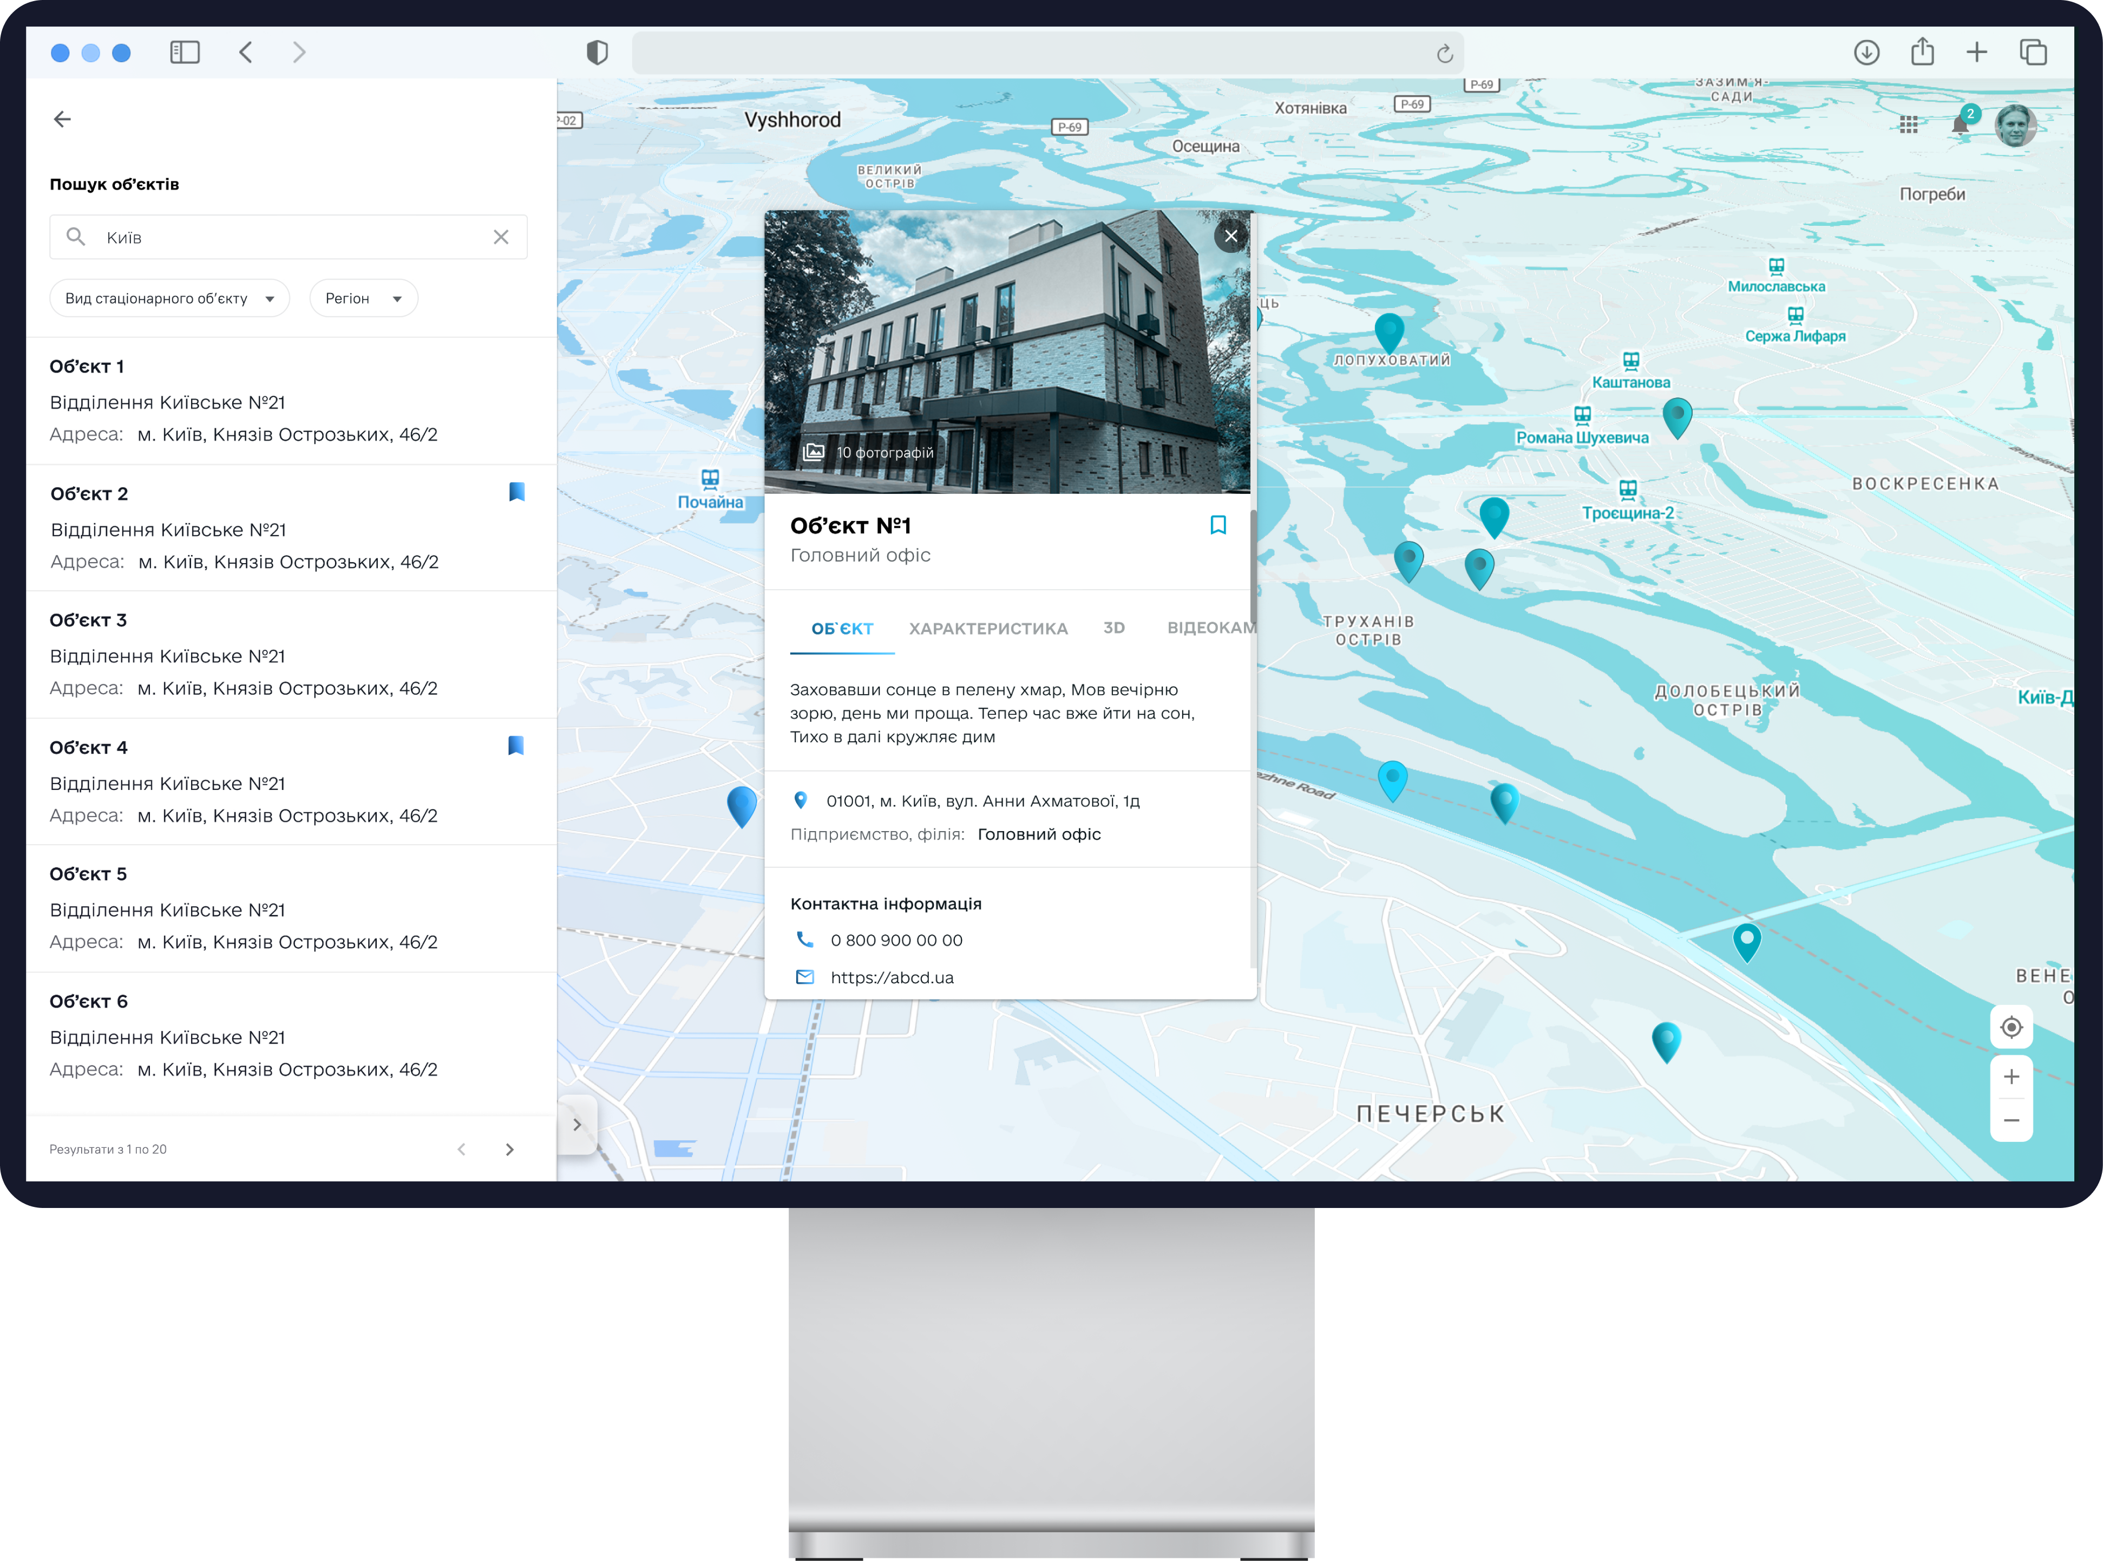Click the details card vertical scrollbar
Viewport: 2103px width, 1561px height.
[x=1253, y=567]
